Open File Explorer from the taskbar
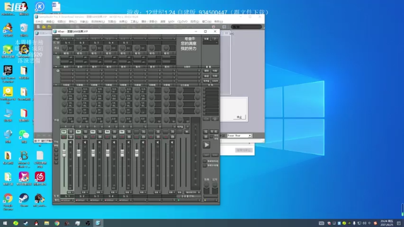 [46, 223]
